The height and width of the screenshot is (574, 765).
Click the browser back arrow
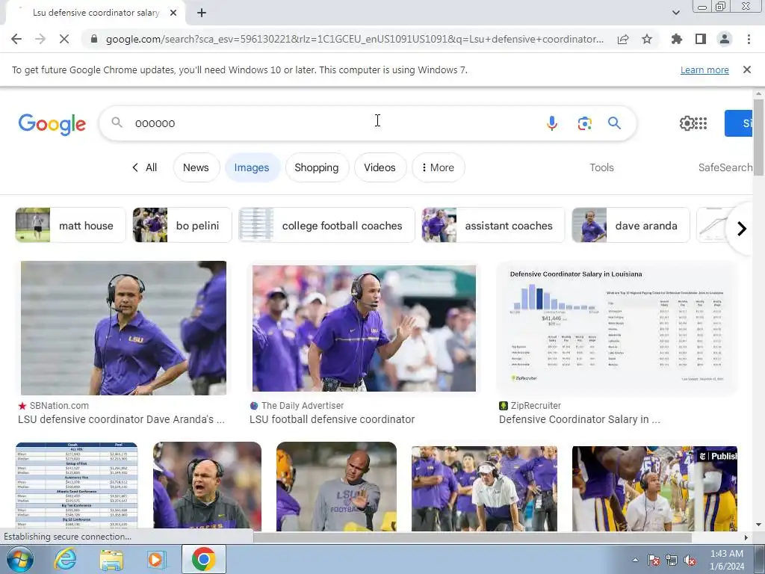tap(16, 39)
